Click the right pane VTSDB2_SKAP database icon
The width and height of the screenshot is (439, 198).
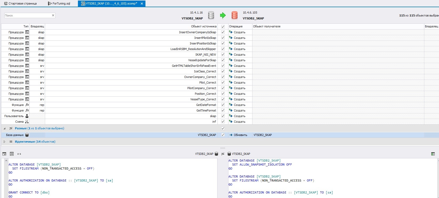(229, 154)
